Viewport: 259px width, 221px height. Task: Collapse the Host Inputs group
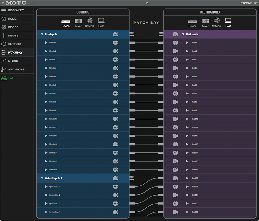(x=183, y=34)
